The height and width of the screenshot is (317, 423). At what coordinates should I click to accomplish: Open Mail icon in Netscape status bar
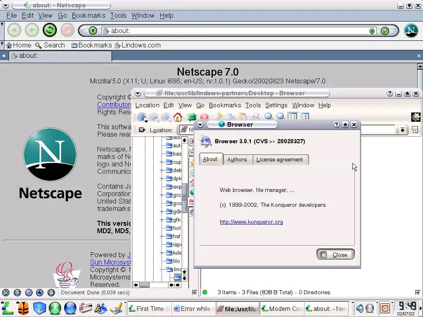[x=17, y=293]
